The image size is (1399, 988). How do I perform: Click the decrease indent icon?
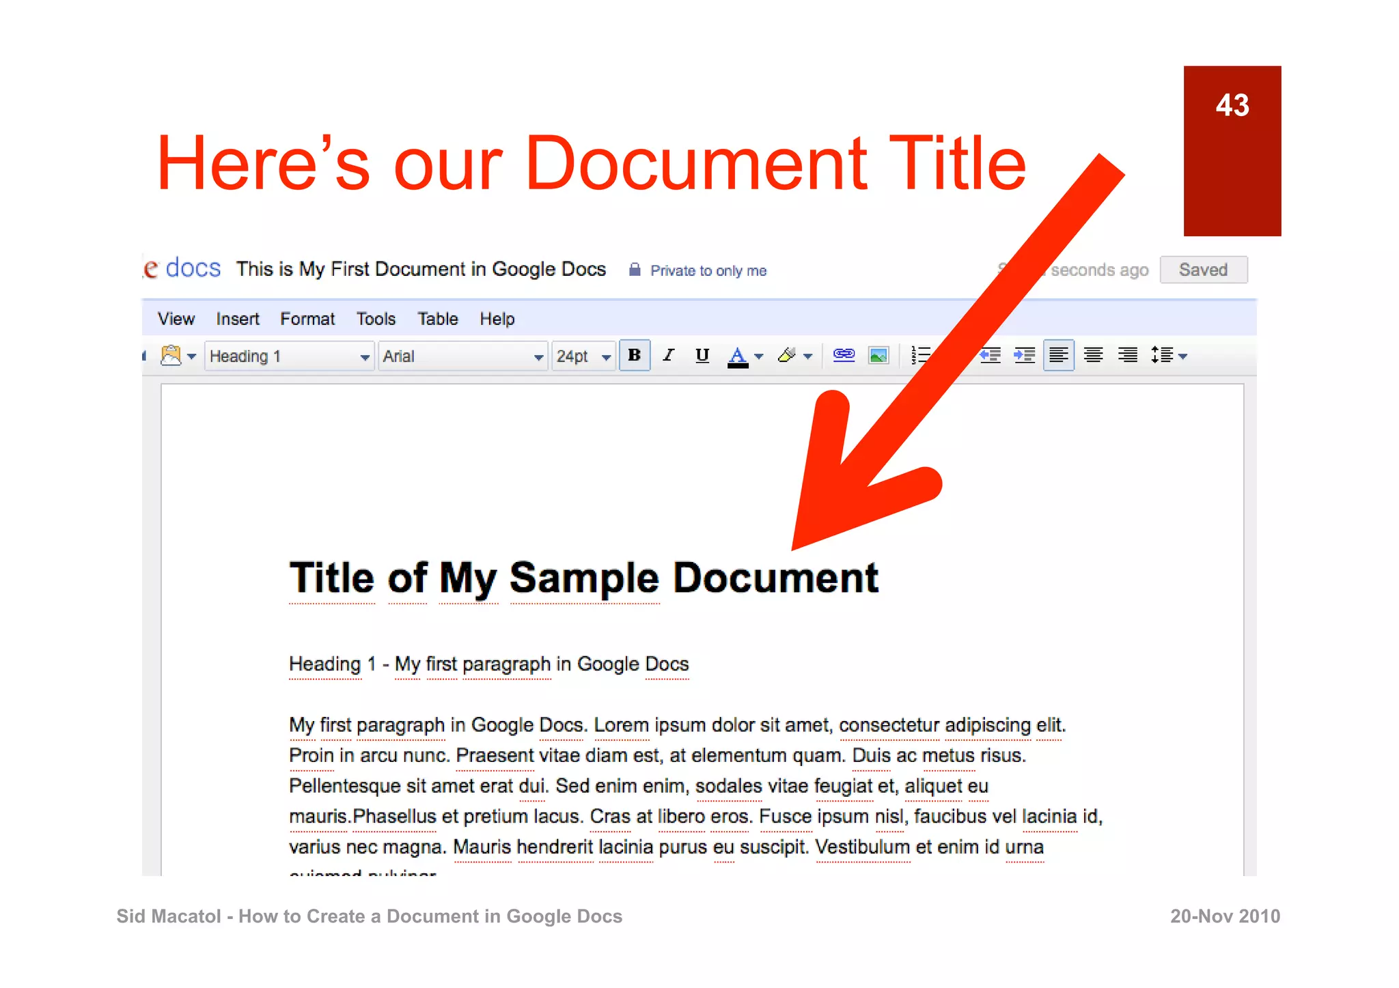click(x=990, y=355)
